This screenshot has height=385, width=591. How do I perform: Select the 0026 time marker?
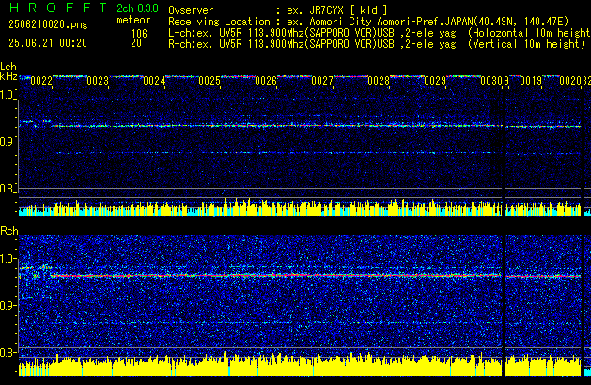coord(266,81)
